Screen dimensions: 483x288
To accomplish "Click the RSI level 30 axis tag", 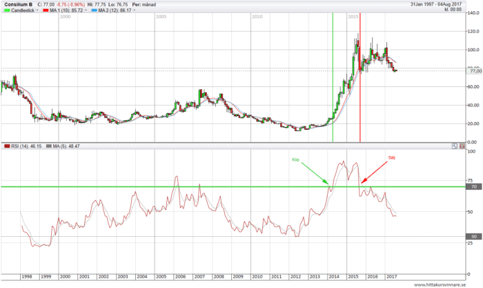I will click(x=474, y=236).
